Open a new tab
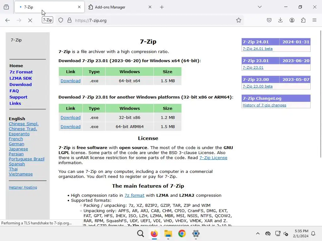 tap(162, 7)
